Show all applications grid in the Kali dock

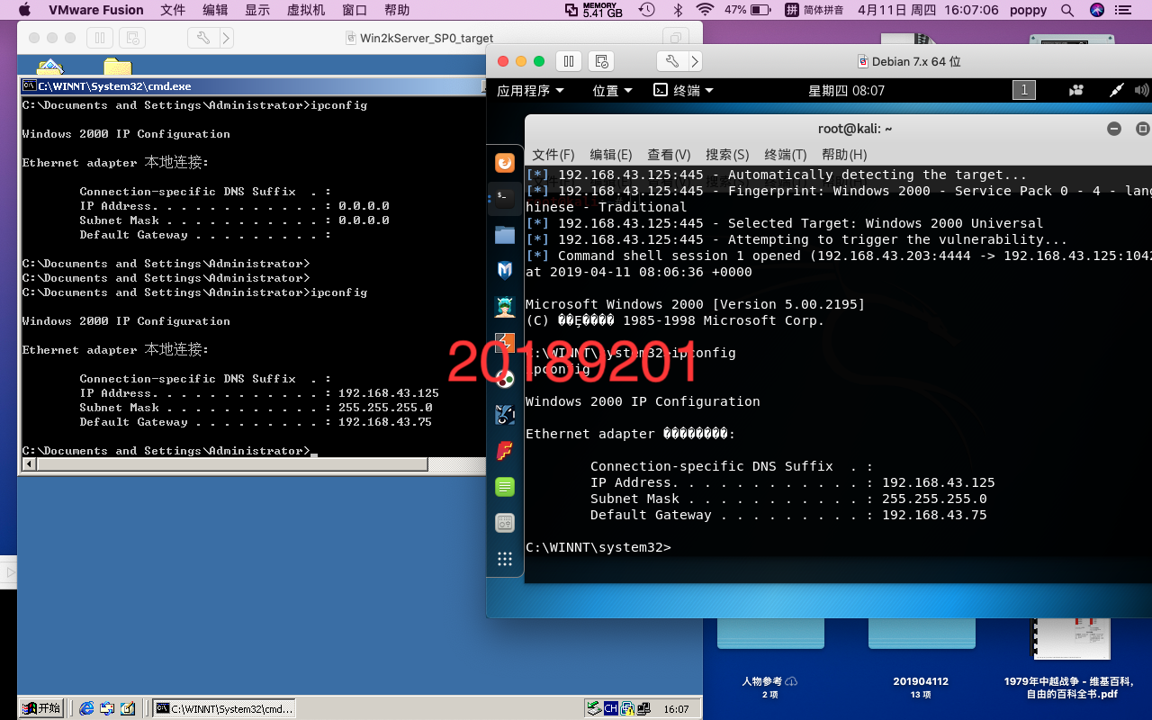click(x=505, y=559)
